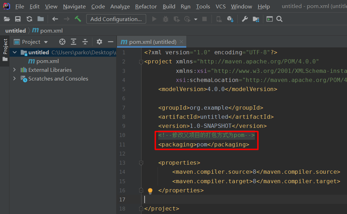Open the Run menu

tap(186, 7)
